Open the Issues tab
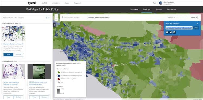 pyautogui.click(x=159, y=9)
